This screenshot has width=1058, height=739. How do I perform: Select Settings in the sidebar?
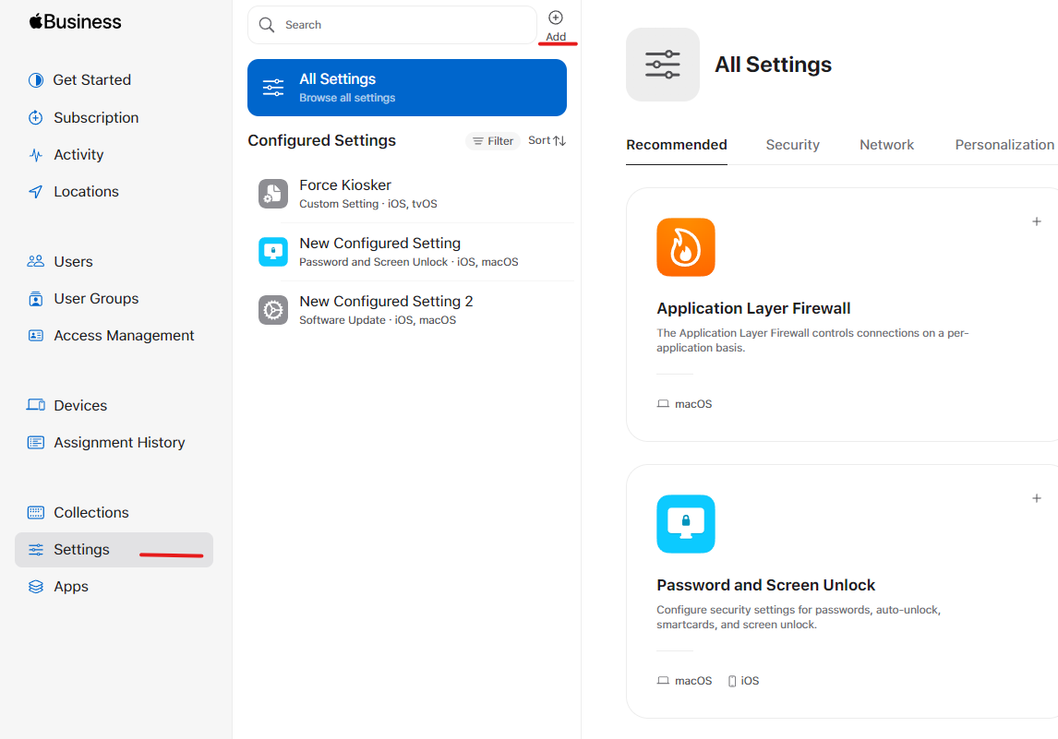click(x=114, y=550)
